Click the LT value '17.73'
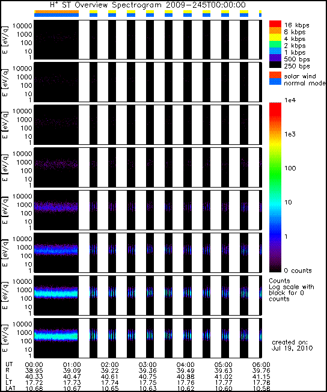 pos(72,382)
